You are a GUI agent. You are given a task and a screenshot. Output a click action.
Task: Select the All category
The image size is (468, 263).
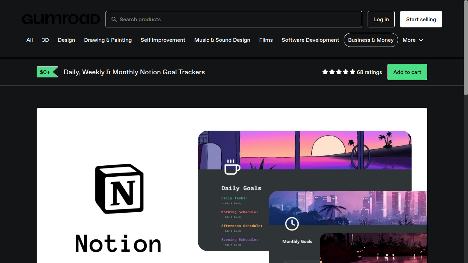(x=30, y=40)
